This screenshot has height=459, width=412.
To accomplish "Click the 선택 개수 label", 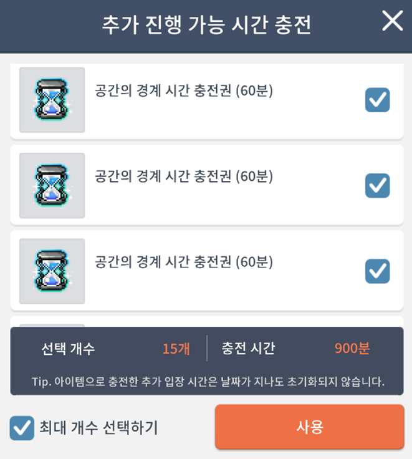I will pyautogui.click(x=67, y=349).
